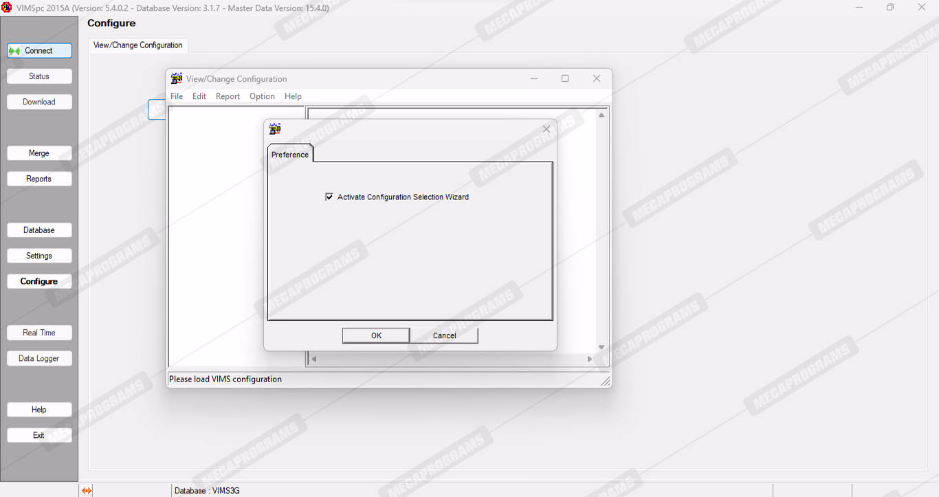Open the Download section
The image size is (939, 497).
click(x=39, y=102)
